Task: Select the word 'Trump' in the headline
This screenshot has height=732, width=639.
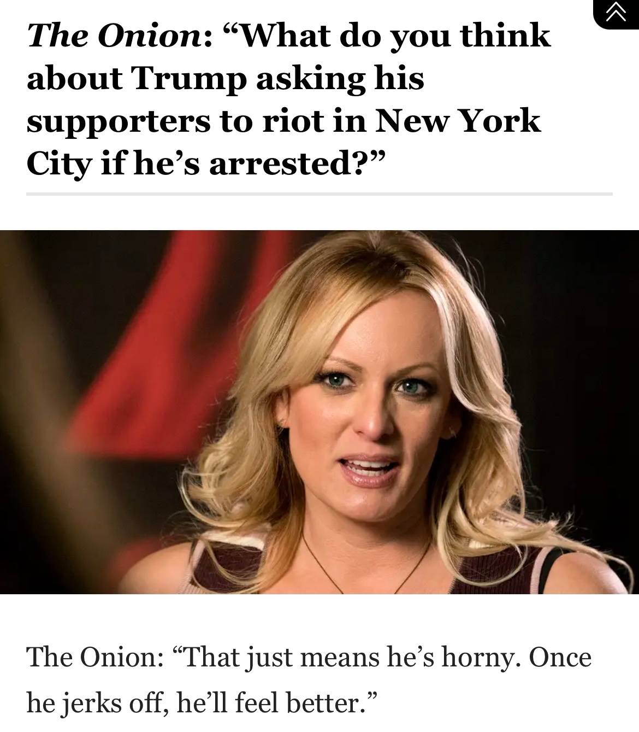Action: pyautogui.click(x=188, y=79)
